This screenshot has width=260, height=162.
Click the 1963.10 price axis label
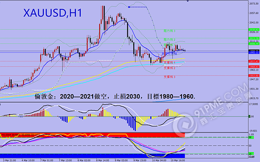click(254, 70)
